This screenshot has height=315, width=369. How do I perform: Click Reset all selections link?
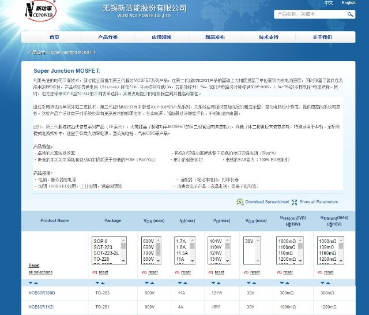(40, 269)
